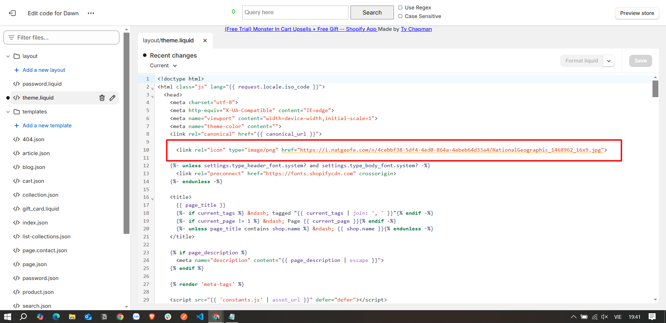The width and height of the screenshot is (666, 323).
Task: Open Windows taskbar search
Action: click(x=23, y=317)
